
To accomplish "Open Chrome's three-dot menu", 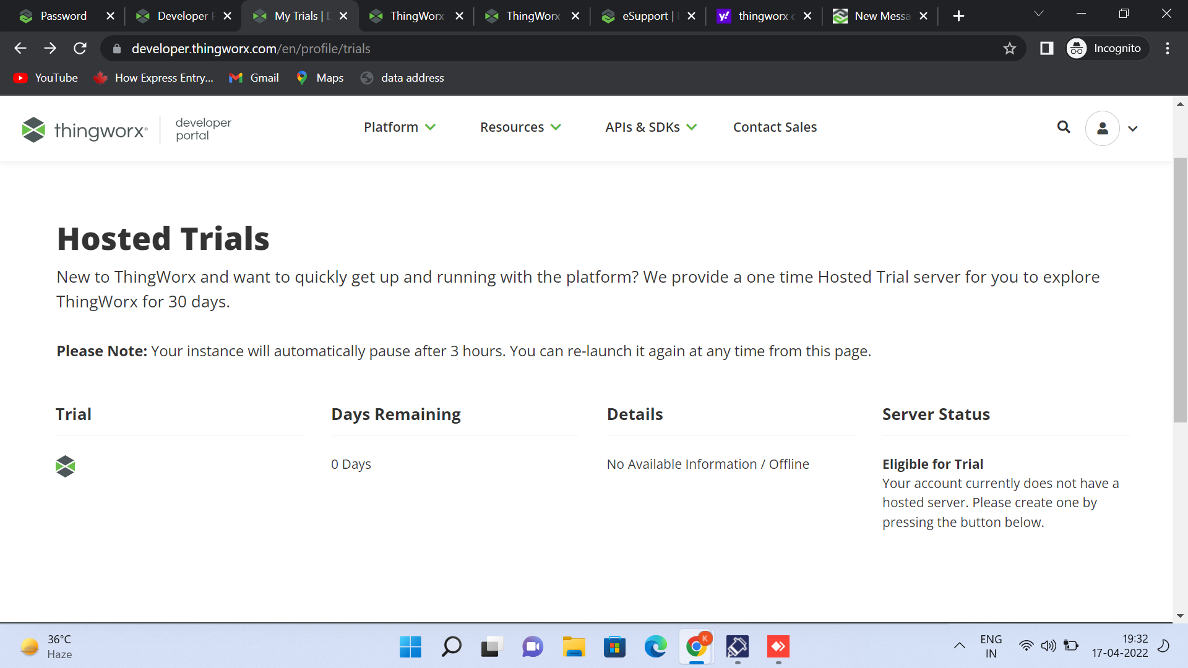I will pos(1167,48).
